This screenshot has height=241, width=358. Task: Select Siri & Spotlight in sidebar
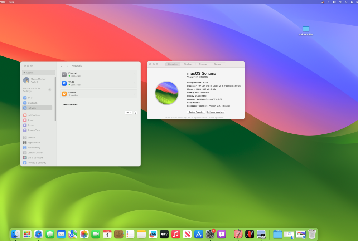37,158
